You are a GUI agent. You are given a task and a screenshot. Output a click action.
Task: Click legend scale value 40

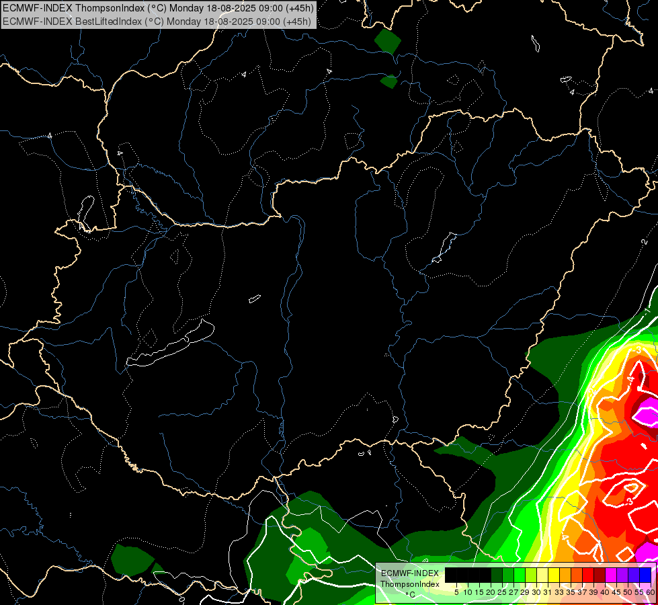point(605,592)
